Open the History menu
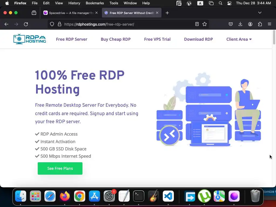 tap(74, 3)
